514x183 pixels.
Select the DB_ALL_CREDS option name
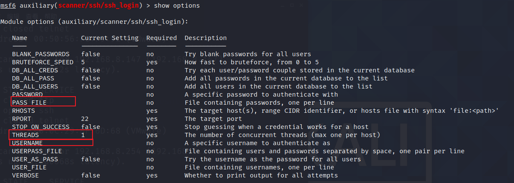(x=35, y=70)
